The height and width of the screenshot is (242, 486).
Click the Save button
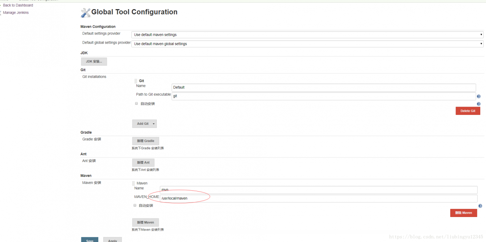pos(90,240)
